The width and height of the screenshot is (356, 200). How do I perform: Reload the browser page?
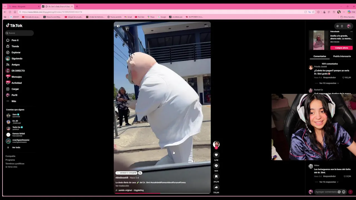(x=10, y=12)
